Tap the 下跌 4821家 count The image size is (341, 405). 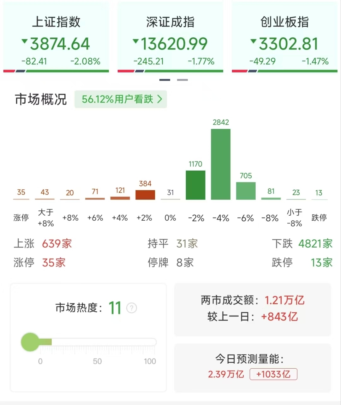[x=302, y=244]
